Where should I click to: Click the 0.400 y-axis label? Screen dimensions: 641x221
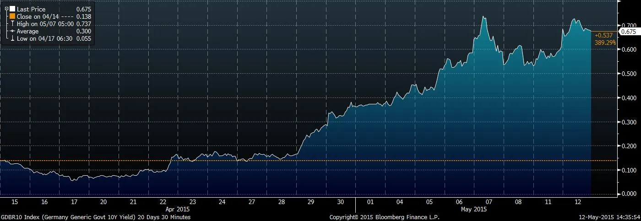(628, 97)
